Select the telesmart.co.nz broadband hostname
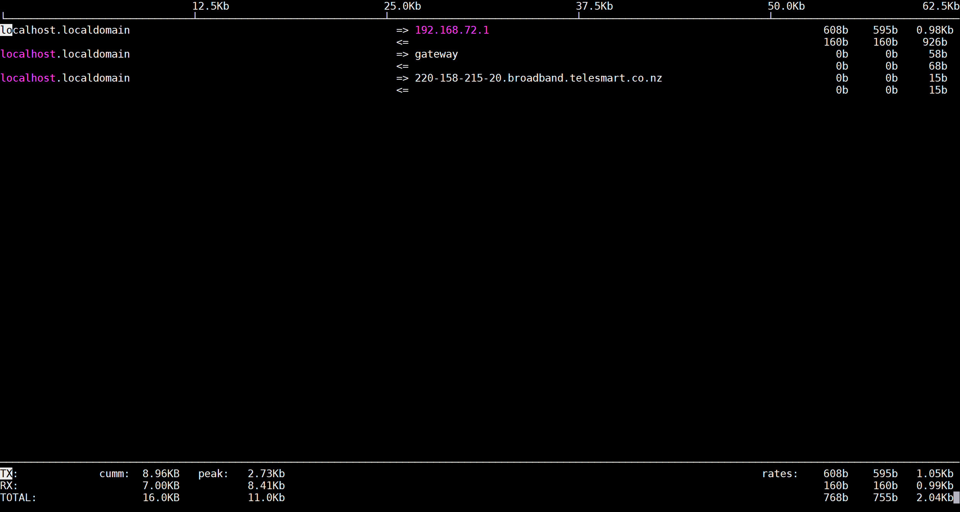This screenshot has width=960, height=512. tap(539, 78)
